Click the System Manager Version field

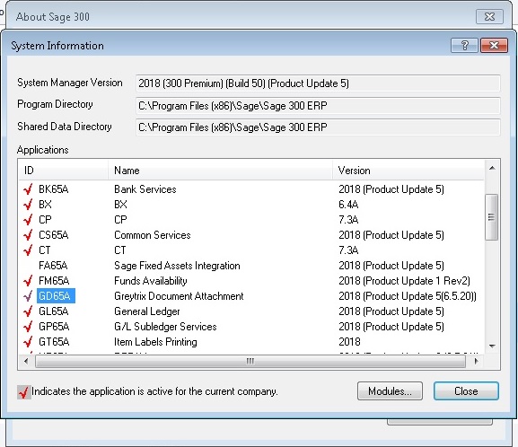318,83
